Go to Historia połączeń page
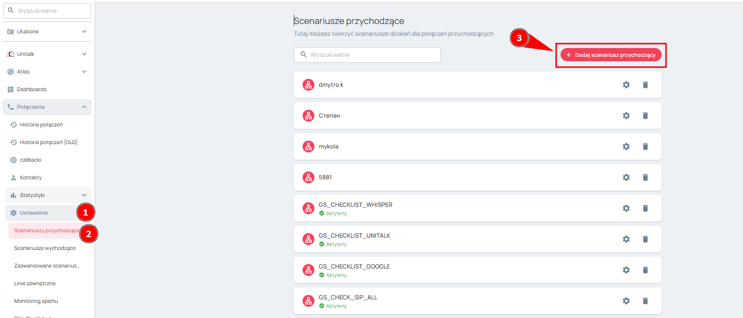 (x=41, y=124)
